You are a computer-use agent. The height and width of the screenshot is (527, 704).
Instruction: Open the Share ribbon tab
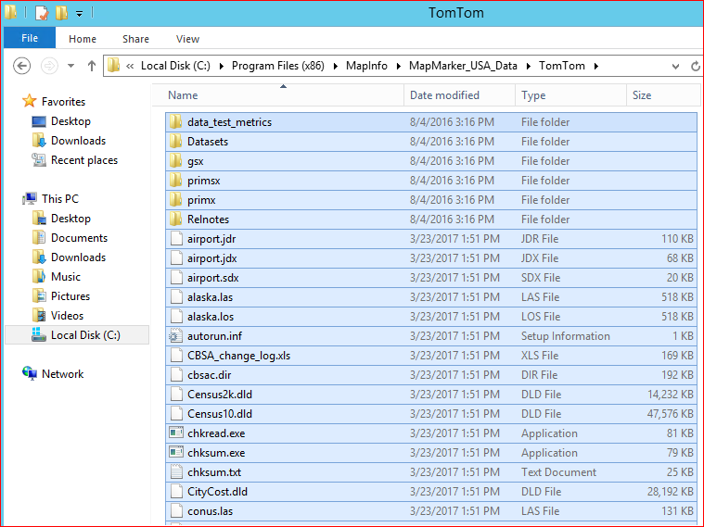click(135, 39)
